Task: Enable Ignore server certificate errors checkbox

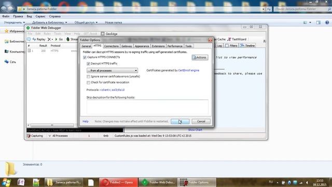Action: (x=88, y=76)
